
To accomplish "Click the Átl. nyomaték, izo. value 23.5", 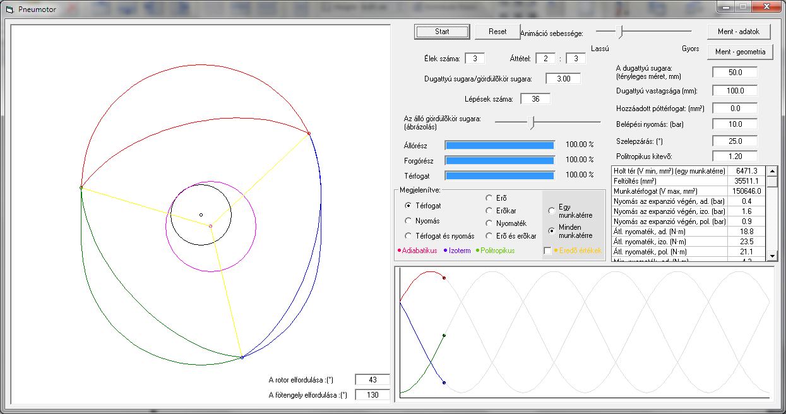I will coord(746,242).
